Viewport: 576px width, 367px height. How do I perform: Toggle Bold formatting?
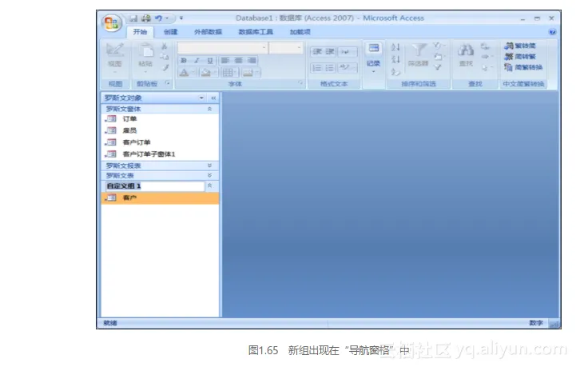pyautogui.click(x=184, y=60)
